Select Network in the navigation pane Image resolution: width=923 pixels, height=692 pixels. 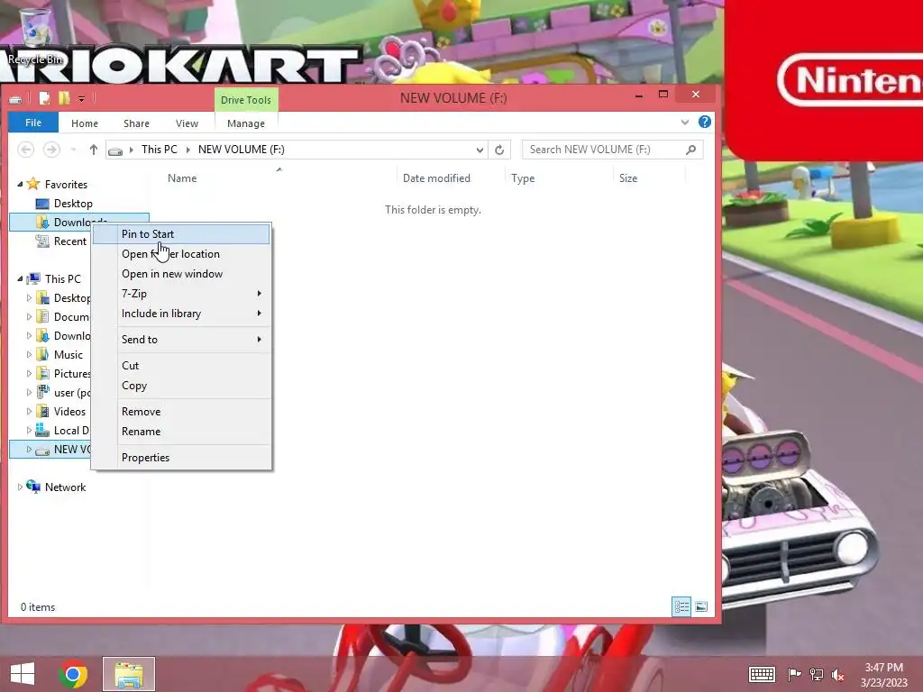[65, 487]
